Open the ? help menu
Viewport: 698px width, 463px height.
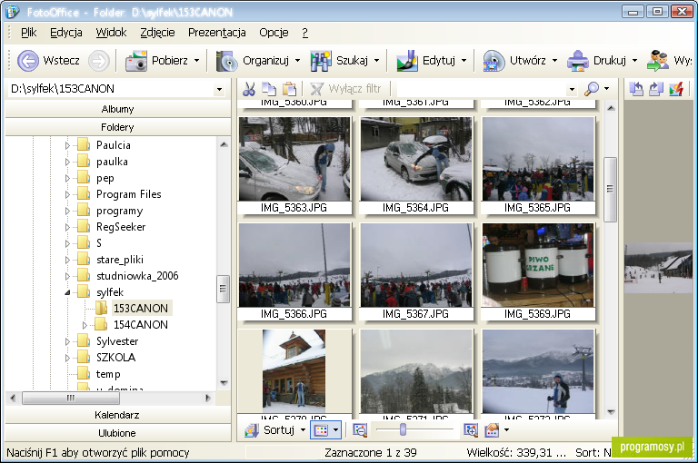[305, 33]
